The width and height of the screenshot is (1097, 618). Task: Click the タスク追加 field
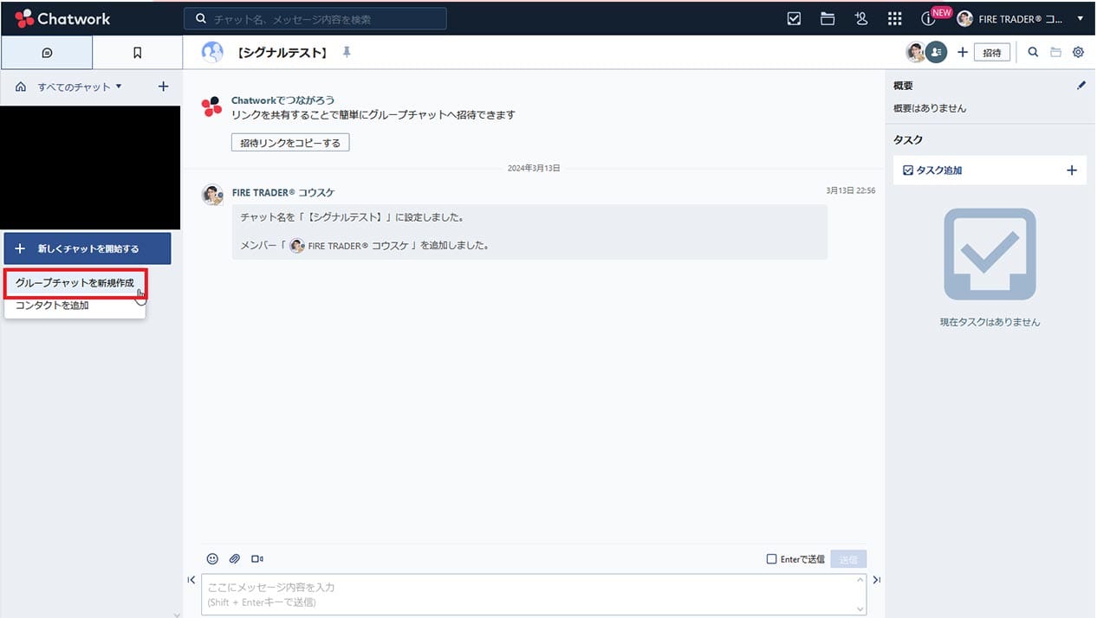pos(990,171)
